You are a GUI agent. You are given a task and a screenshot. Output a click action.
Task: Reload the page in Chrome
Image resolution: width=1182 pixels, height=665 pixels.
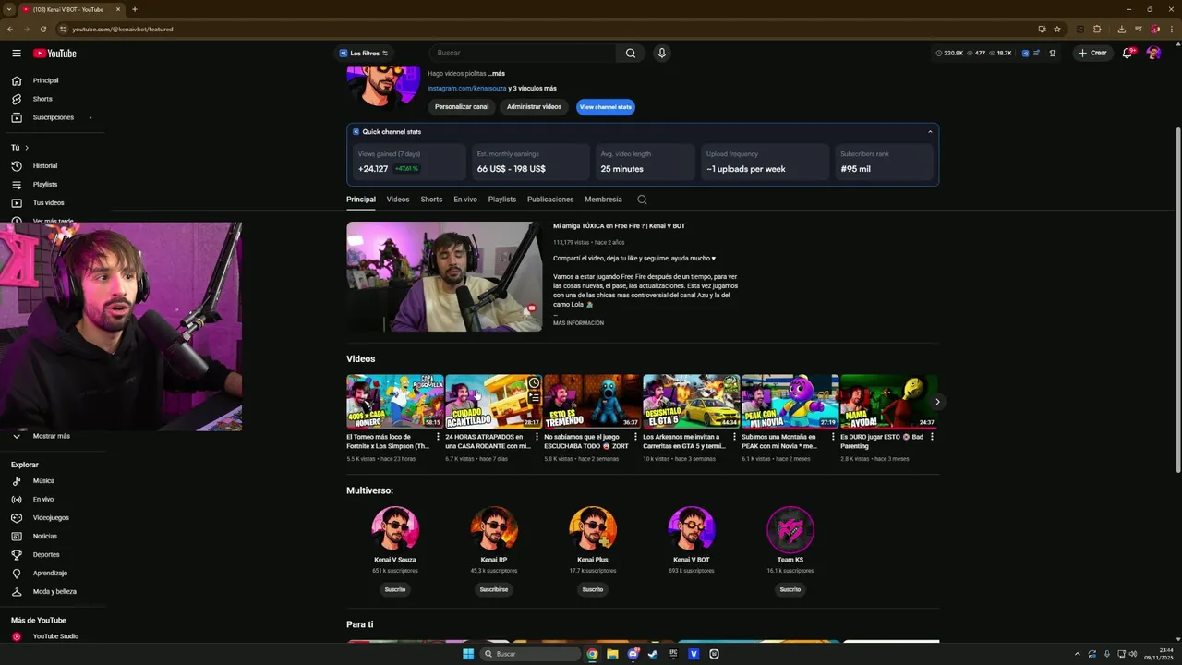pyautogui.click(x=42, y=29)
